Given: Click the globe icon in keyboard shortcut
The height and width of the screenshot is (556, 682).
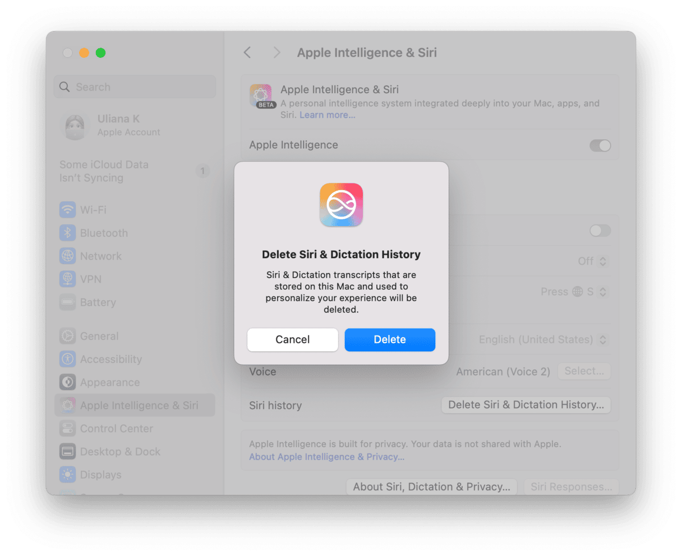Looking at the screenshot, I should coord(577,292).
